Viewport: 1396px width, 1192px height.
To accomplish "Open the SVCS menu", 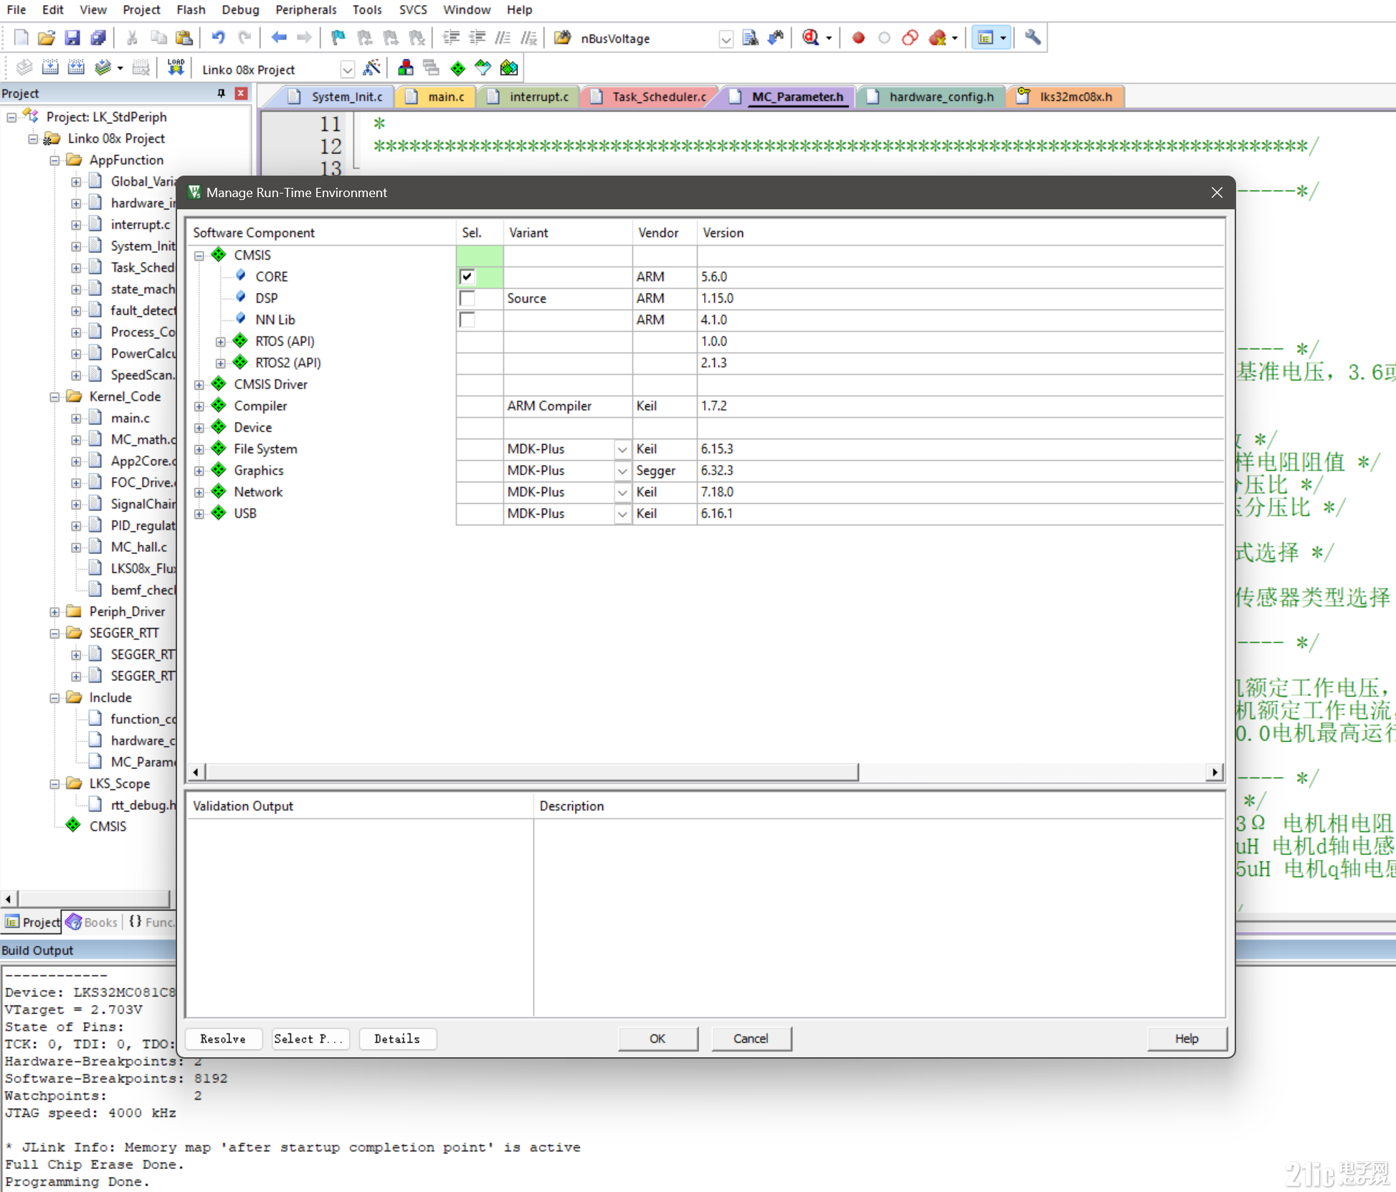I will [x=413, y=10].
